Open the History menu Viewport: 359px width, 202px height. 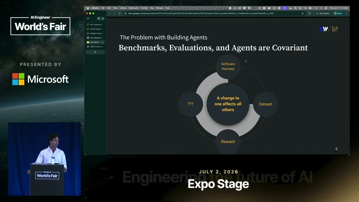123,8
